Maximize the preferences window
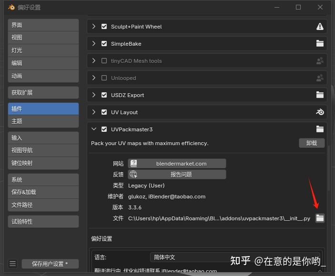 tap(298, 7)
